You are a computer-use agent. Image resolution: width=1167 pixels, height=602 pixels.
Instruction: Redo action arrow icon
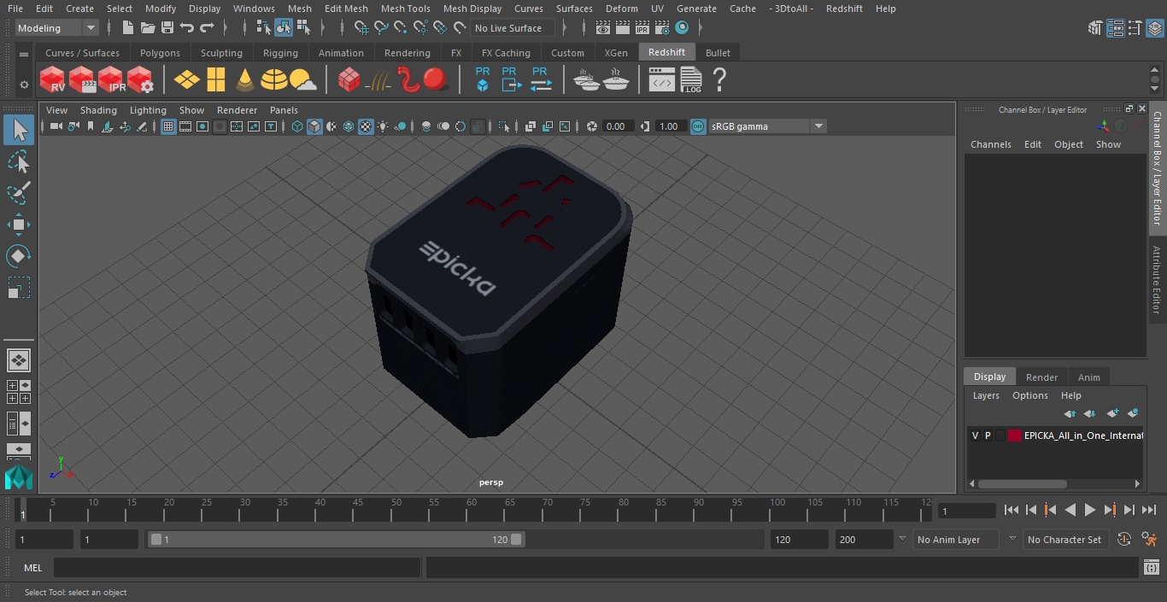point(207,28)
